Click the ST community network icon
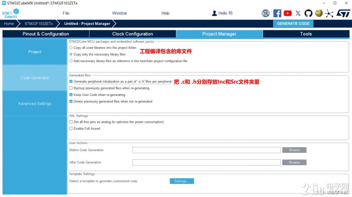Screen dimensions: 352x197 329,13
